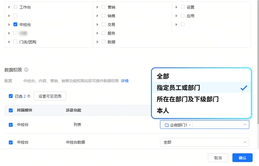Check the 设置 checkbox

[x=182, y=7]
